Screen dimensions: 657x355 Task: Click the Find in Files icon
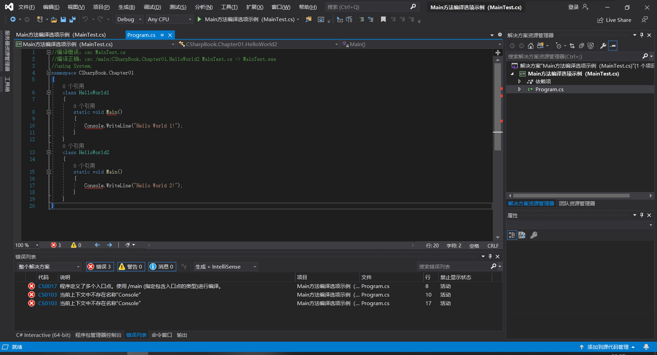click(x=309, y=19)
